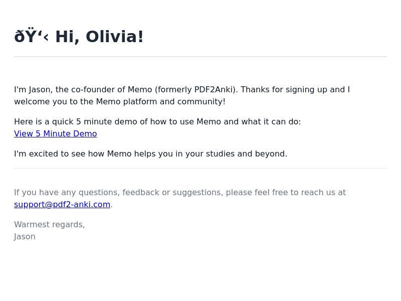The width and height of the screenshot is (401, 301).
Task: Click the sentence 'I'm excited to see how Memo helps'
Action: pos(151,154)
